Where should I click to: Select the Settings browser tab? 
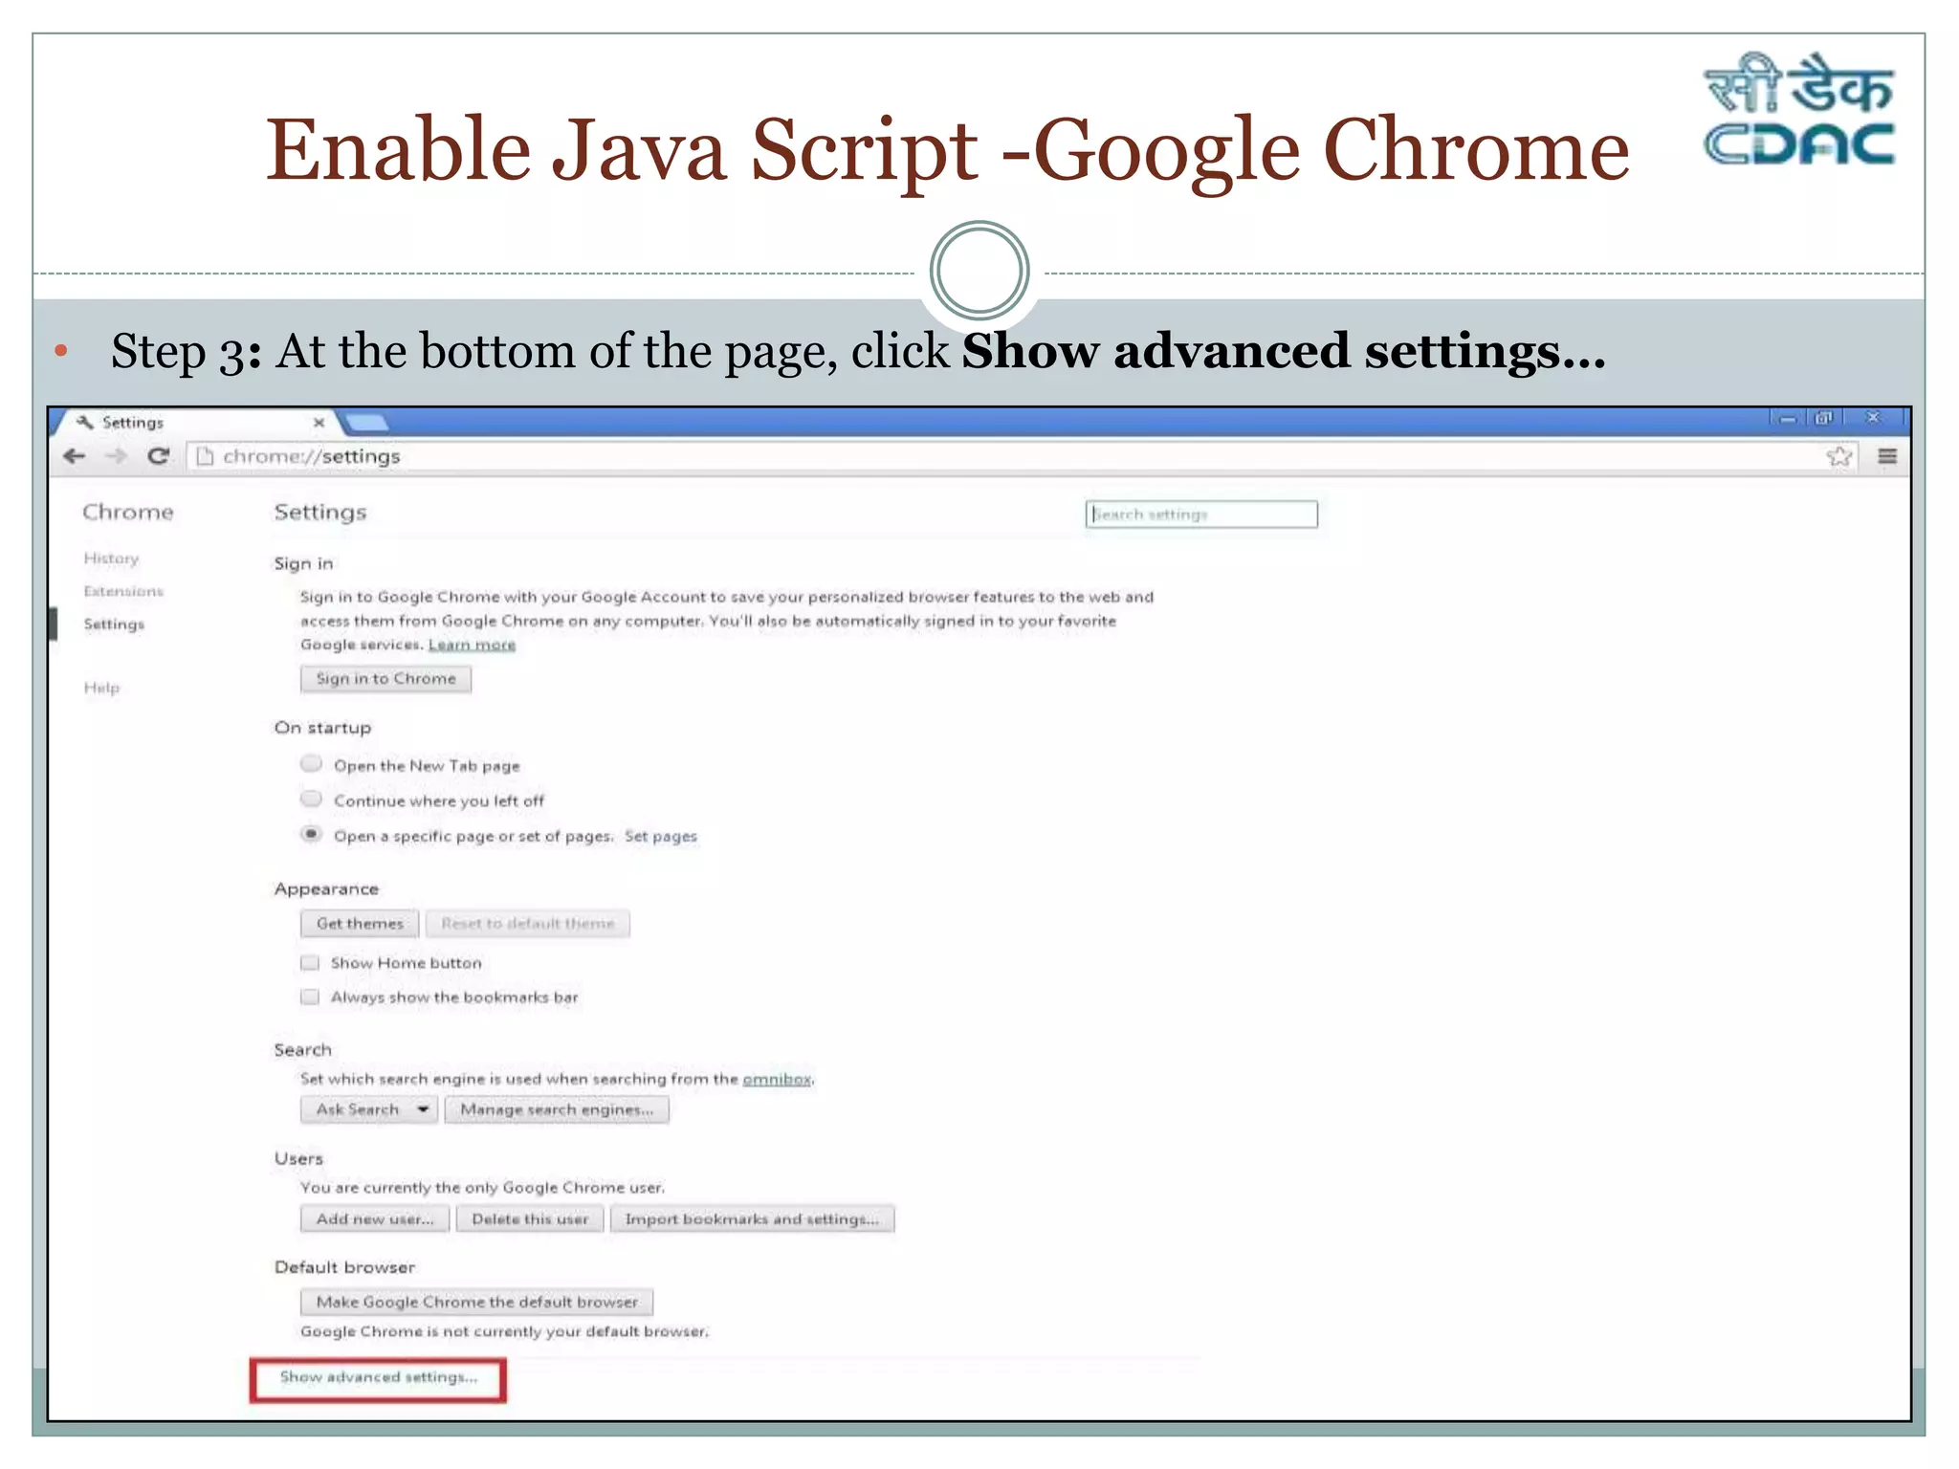click(197, 423)
